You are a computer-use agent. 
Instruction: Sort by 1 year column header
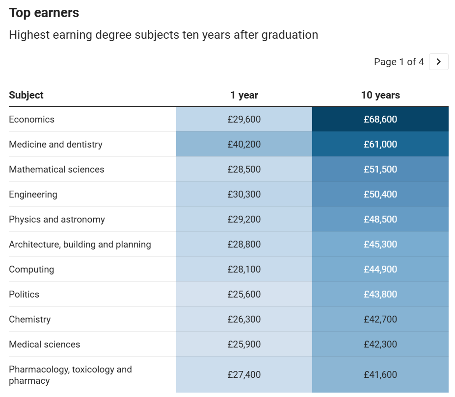pyautogui.click(x=244, y=95)
